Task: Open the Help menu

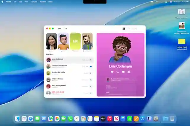Action: pos(50,2)
